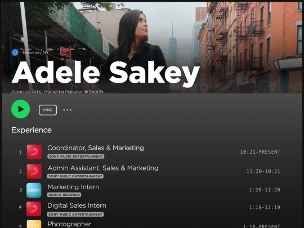Click the Sony Music logo beside Coordinator role
The width and height of the screenshot is (304, 228).
(x=34, y=152)
